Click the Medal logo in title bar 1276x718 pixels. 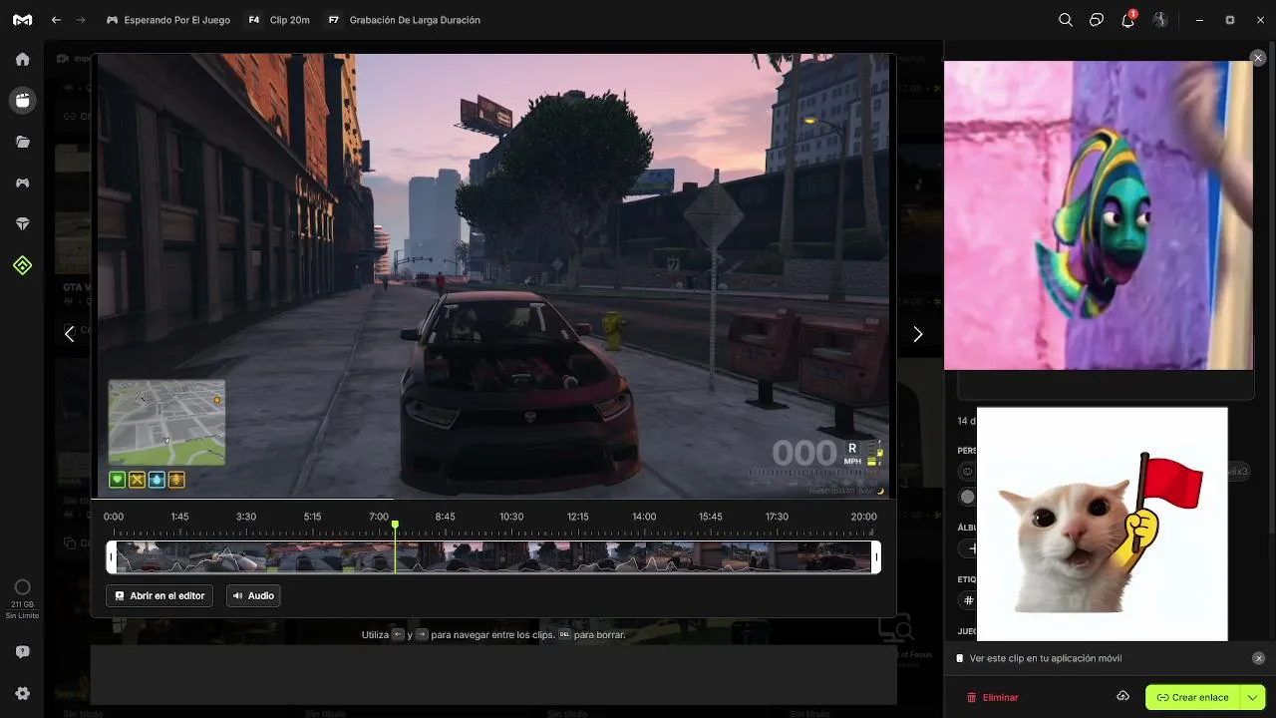pyautogui.click(x=22, y=20)
